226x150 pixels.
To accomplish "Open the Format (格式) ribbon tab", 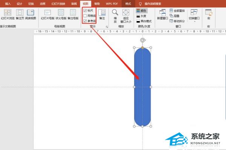I will [x=128, y=4].
